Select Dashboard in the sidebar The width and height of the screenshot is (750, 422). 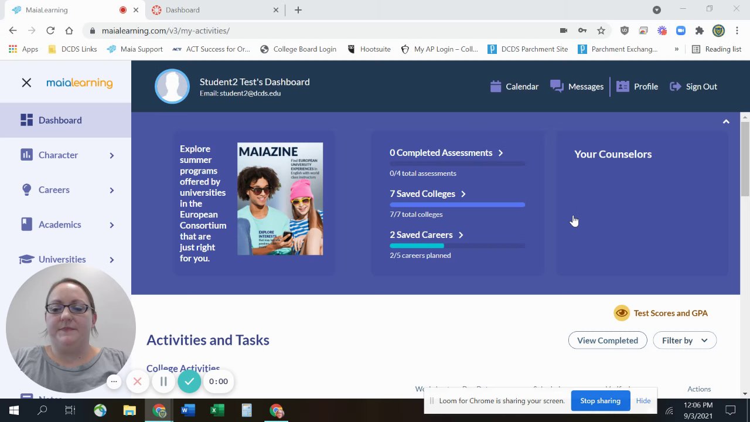[x=66, y=120]
